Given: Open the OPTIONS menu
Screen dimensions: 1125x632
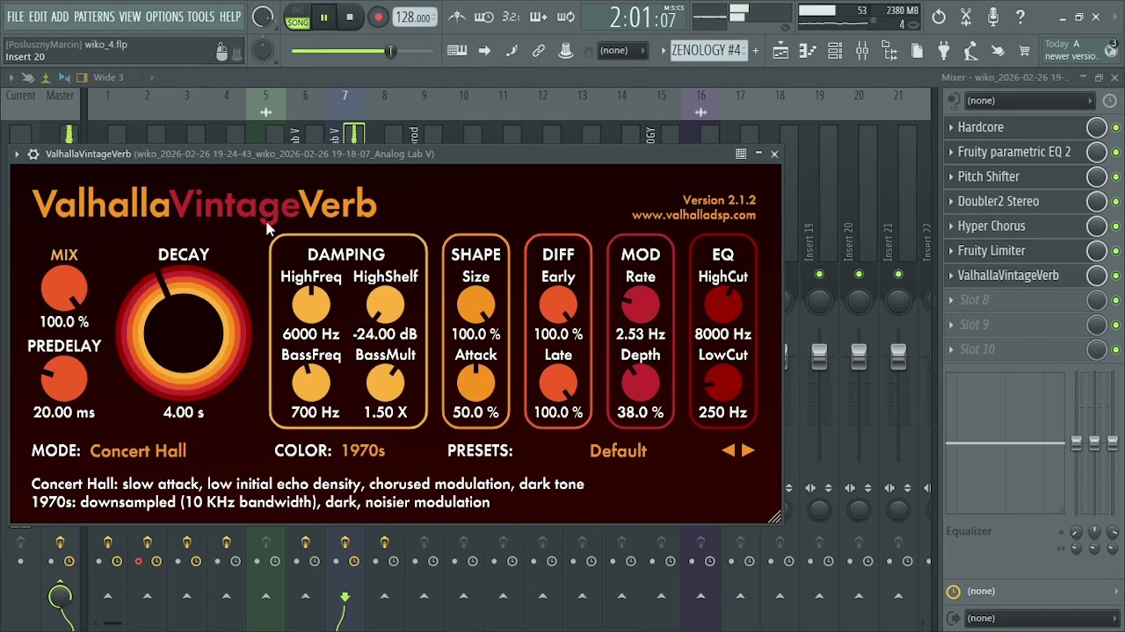Looking at the screenshot, I should [x=164, y=17].
